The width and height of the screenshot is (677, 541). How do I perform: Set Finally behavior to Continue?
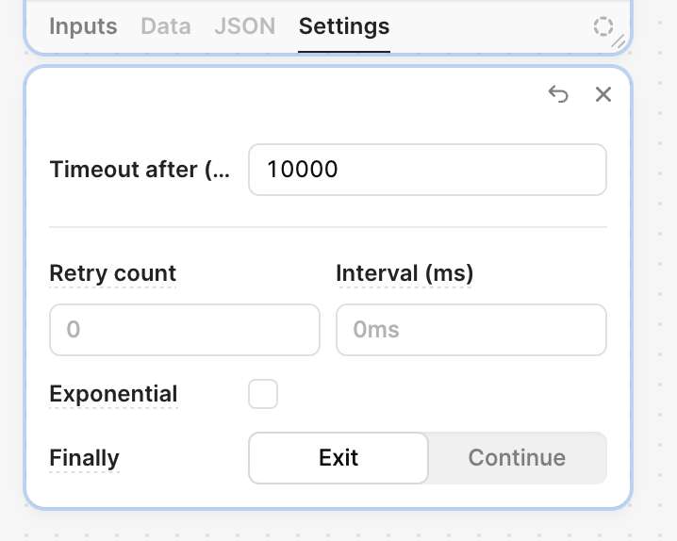(x=517, y=458)
